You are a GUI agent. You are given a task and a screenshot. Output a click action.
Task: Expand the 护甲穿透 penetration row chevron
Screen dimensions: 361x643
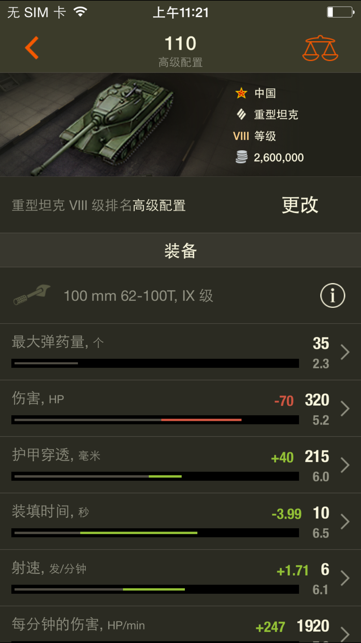(x=345, y=465)
